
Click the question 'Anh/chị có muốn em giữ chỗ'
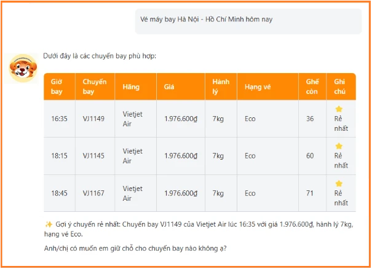(135, 248)
